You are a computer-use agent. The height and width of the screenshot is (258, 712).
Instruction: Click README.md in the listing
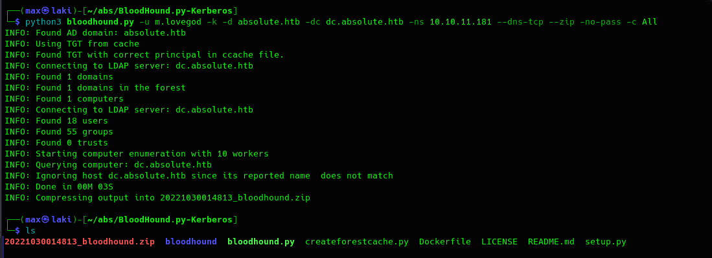click(551, 242)
